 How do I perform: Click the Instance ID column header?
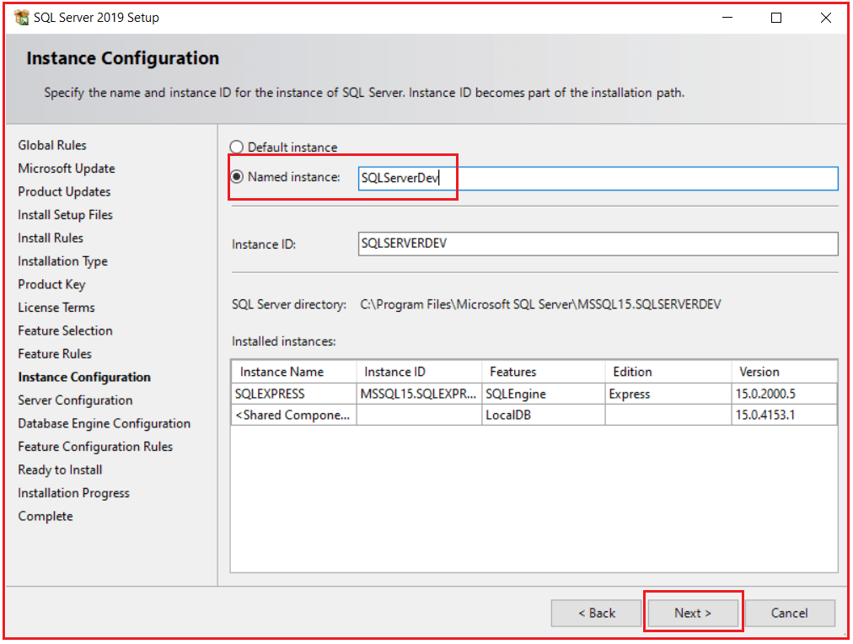point(420,372)
